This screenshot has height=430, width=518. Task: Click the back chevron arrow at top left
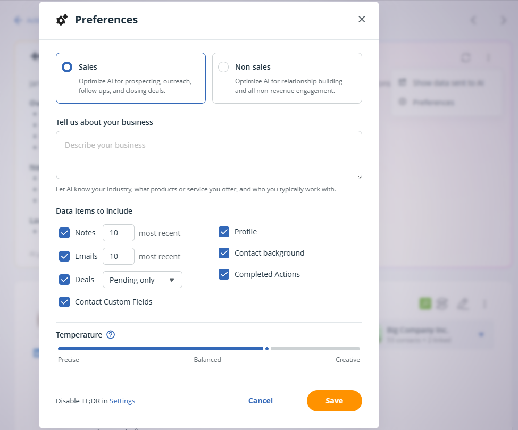[473, 20]
